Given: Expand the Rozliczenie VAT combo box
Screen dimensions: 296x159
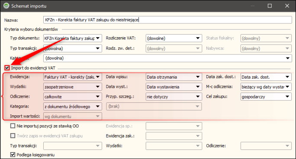Looking at the screenshot, I should click(x=174, y=38).
